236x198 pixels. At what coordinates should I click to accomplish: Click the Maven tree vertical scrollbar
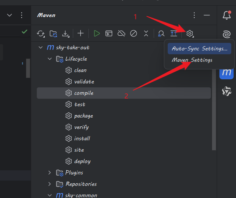click(214, 110)
